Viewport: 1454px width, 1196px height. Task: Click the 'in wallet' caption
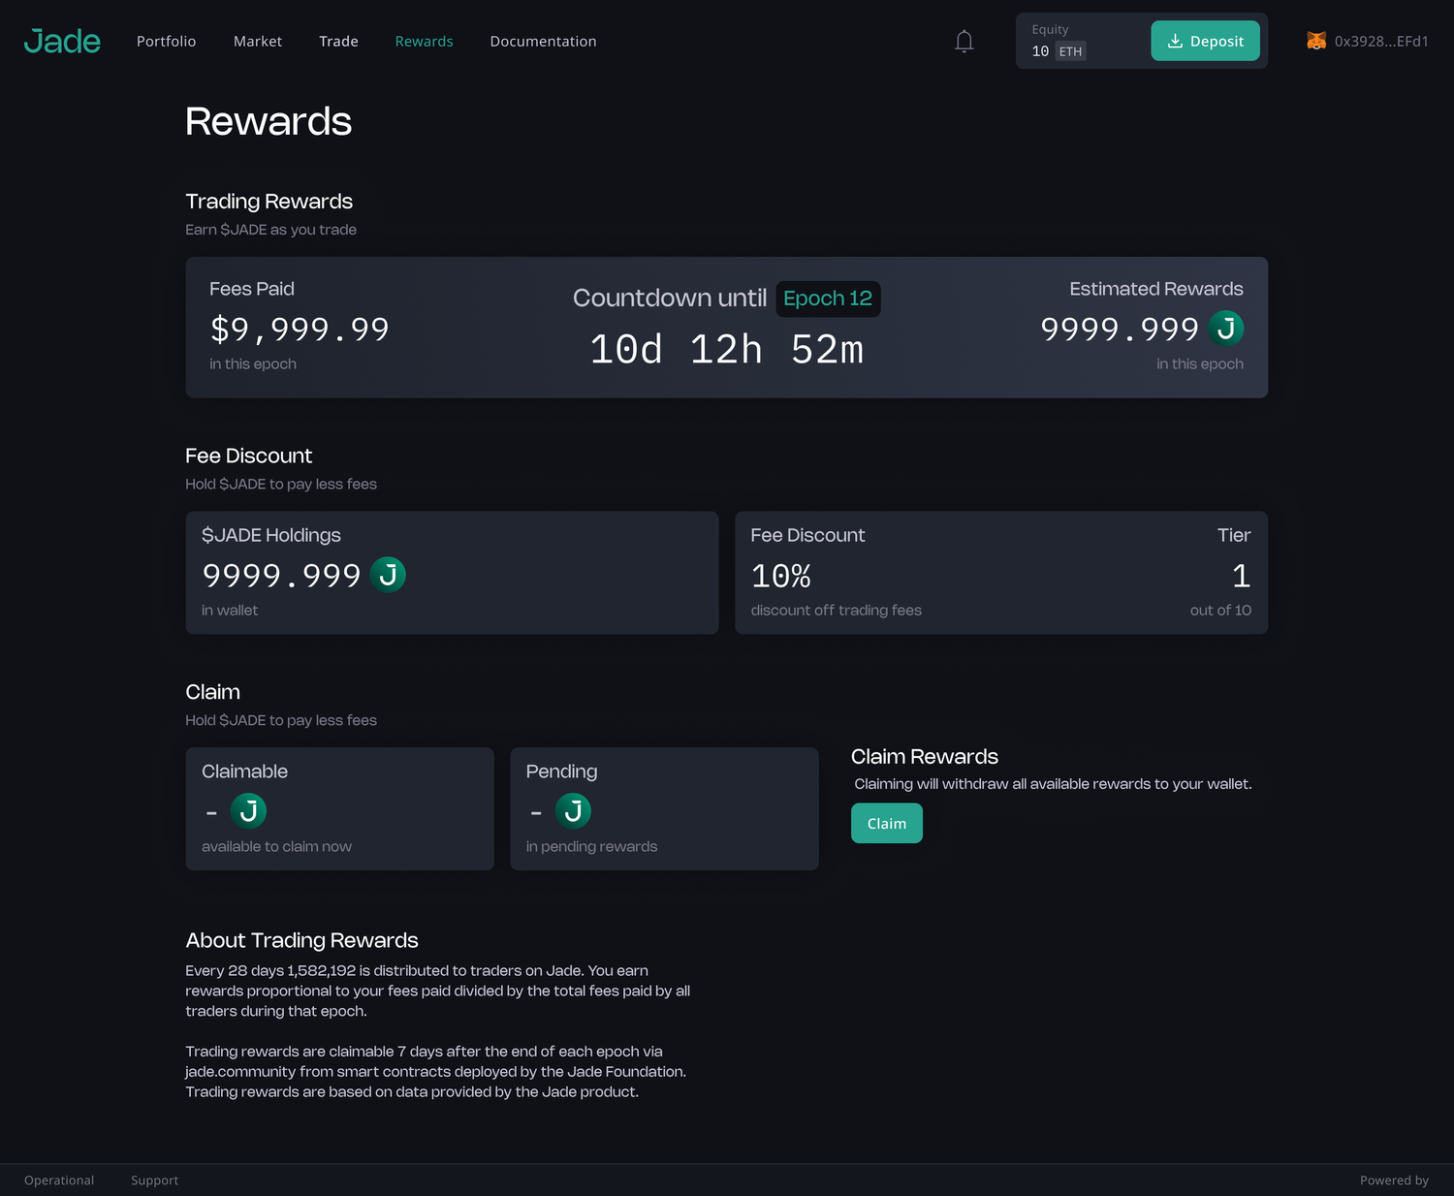(230, 610)
